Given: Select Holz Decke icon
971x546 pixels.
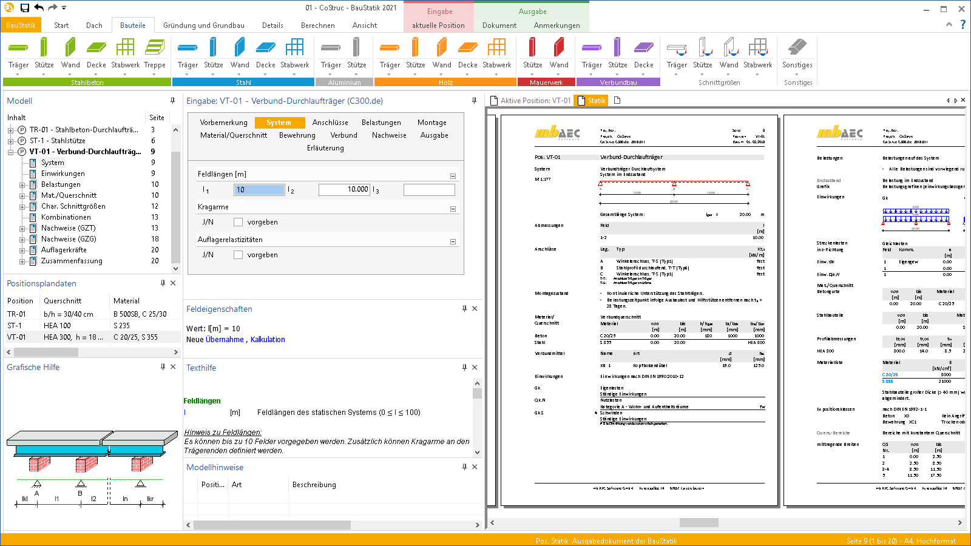Looking at the screenshot, I should [x=468, y=48].
